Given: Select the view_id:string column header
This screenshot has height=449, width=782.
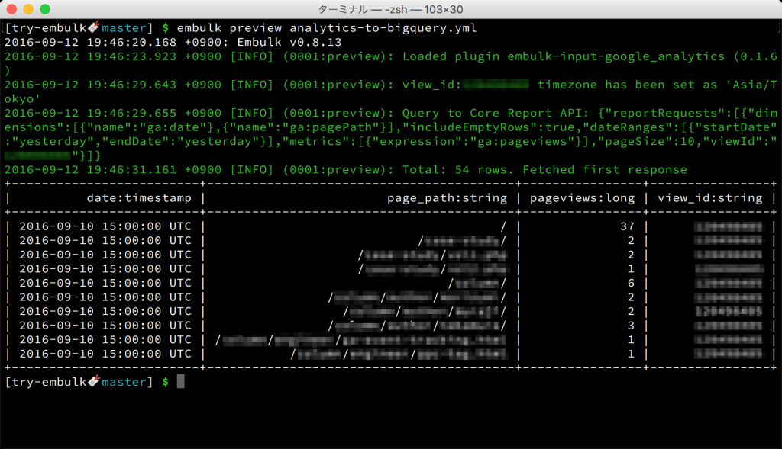Looking at the screenshot, I should coord(710,197).
